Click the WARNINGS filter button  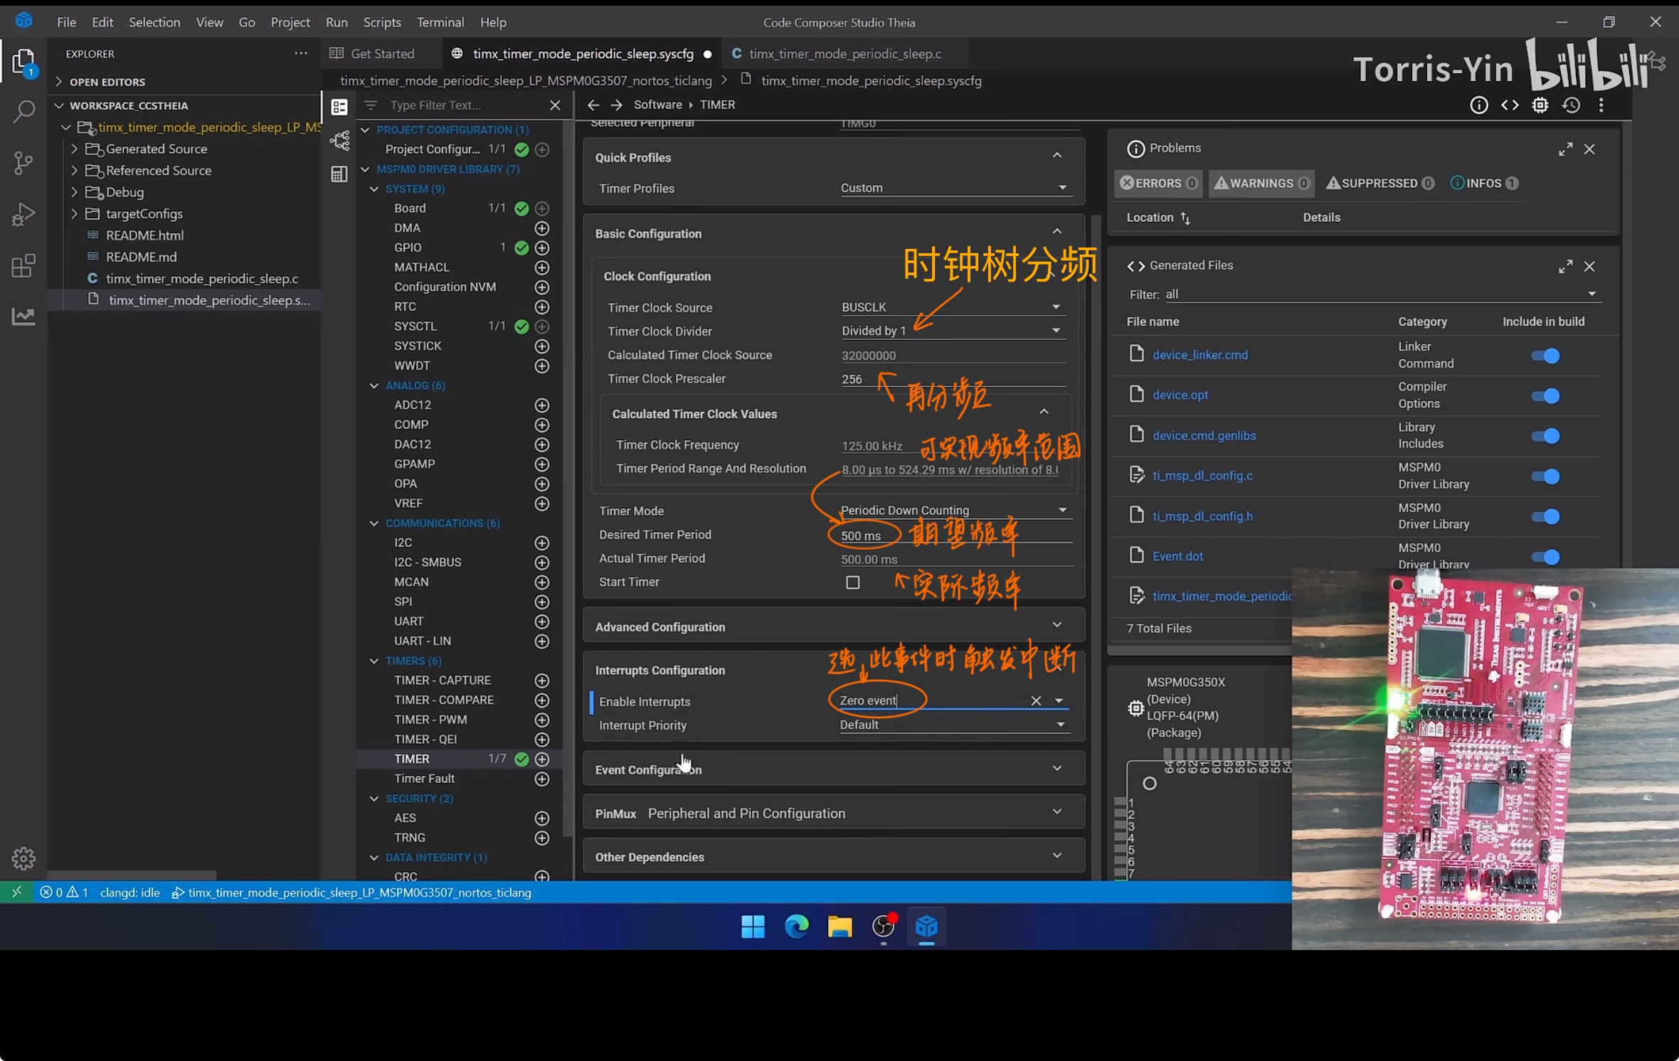[x=1261, y=183]
